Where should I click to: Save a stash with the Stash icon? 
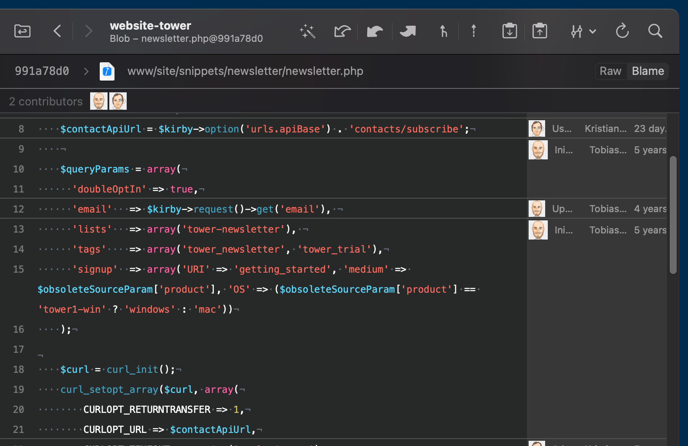tap(509, 31)
